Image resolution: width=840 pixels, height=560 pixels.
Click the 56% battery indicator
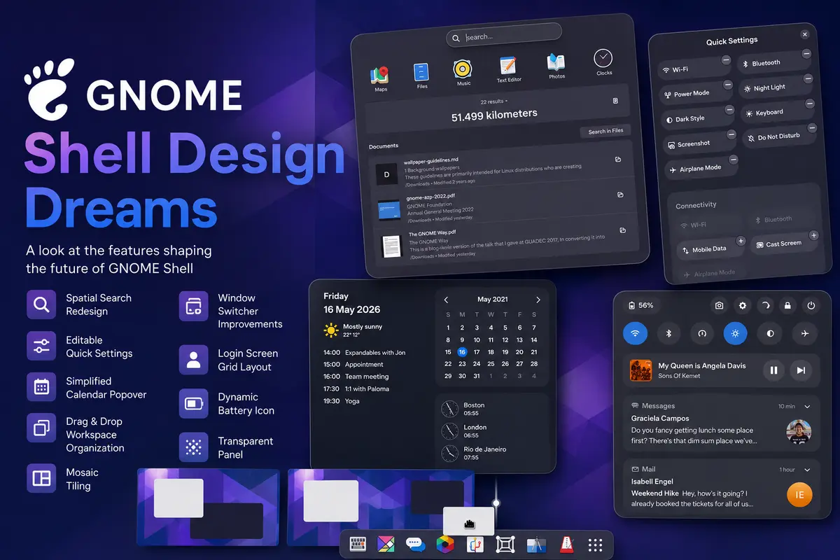pos(641,306)
